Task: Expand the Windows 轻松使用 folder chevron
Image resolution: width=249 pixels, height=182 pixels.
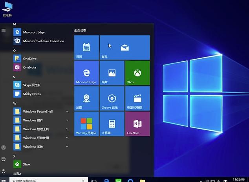Action: 67,138
